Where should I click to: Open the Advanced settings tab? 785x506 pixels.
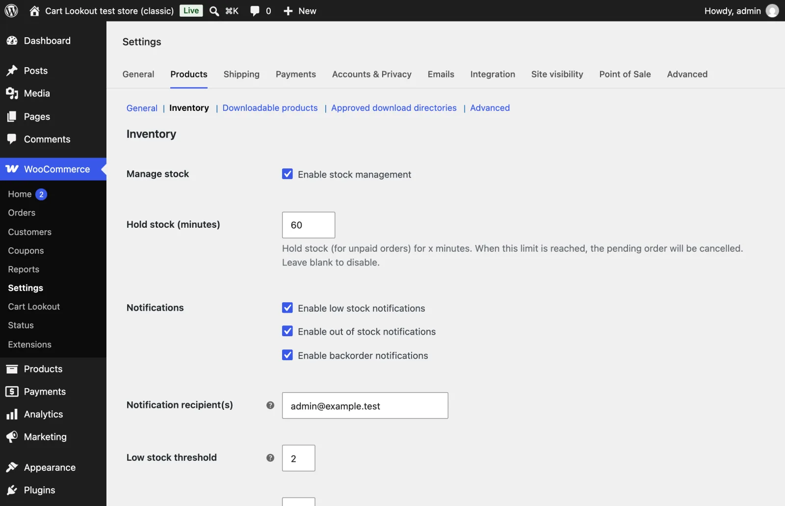pyautogui.click(x=687, y=74)
